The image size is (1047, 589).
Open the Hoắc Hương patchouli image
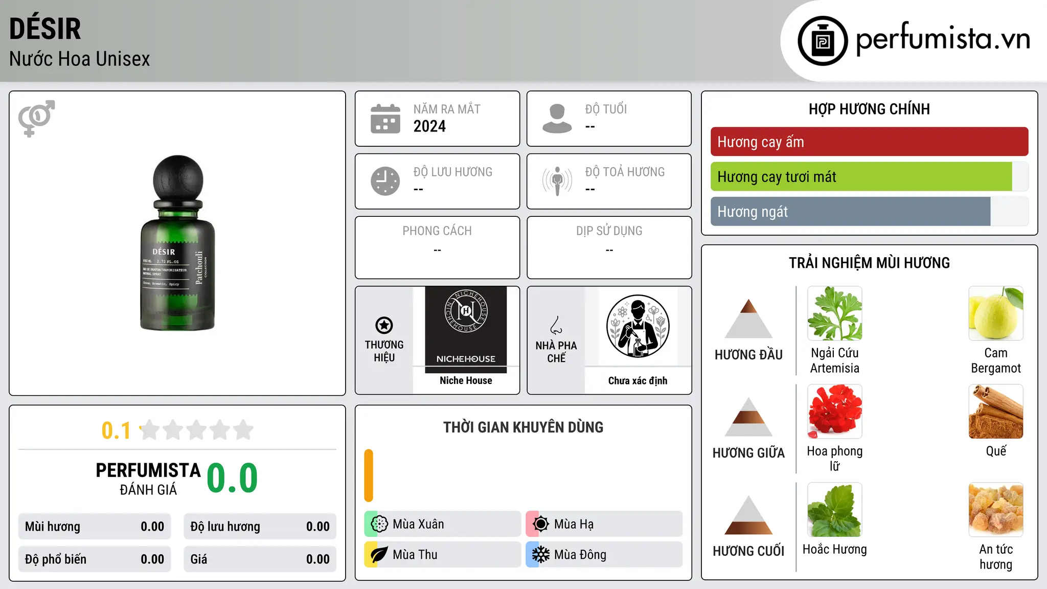click(835, 510)
